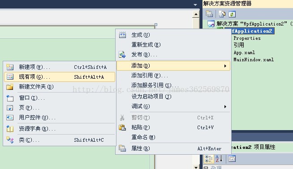
Task: Click the 类 class icon
Action: (x=10, y=140)
